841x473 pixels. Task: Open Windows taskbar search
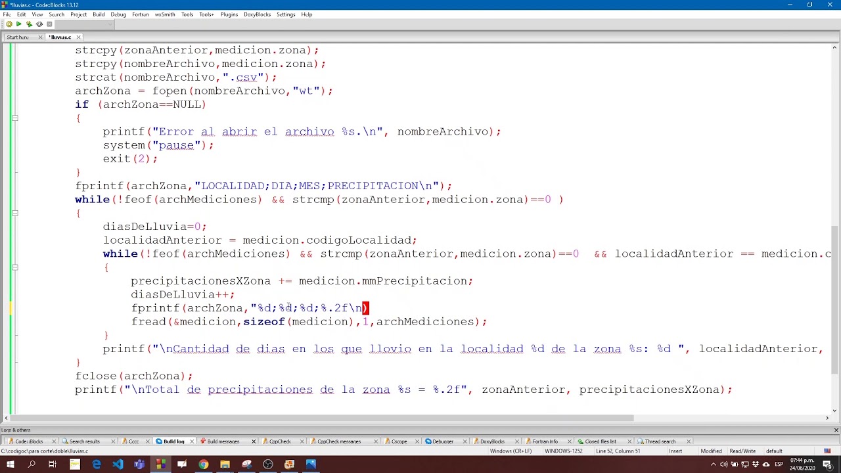[x=31, y=465]
